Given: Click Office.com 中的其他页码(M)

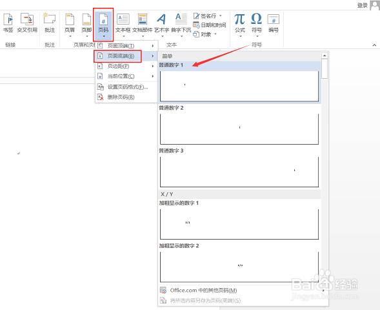Looking at the screenshot, I should pos(203,291).
